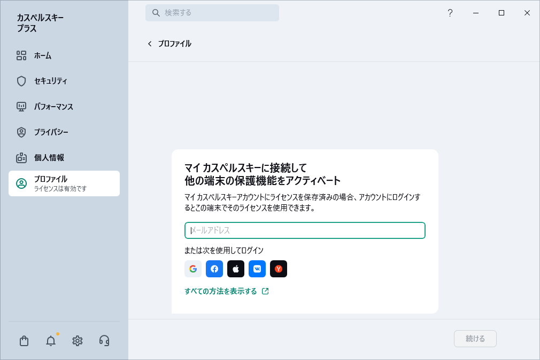This screenshot has height=360, width=540.
Task: Open settings gear icon
Action: (78, 341)
